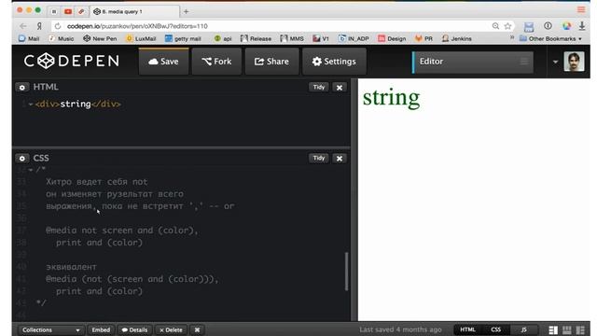This screenshot has height=336, width=597.
Task: Close the CSS editor panel
Action: coord(340,158)
